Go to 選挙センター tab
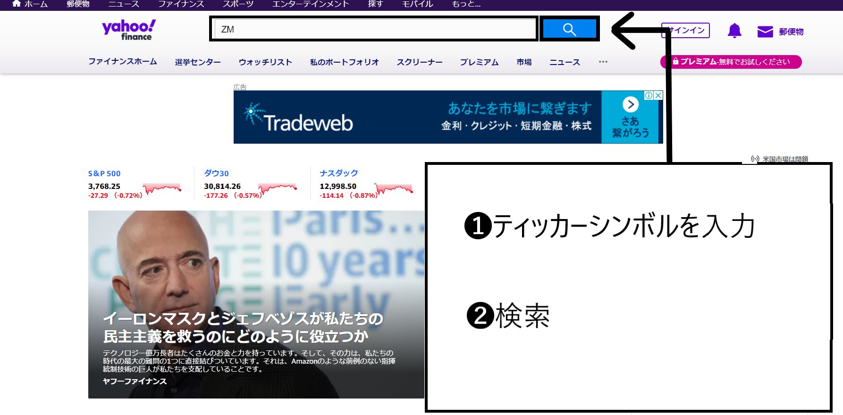Viewport: 843px width, 415px height. pyautogui.click(x=198, y=62)
